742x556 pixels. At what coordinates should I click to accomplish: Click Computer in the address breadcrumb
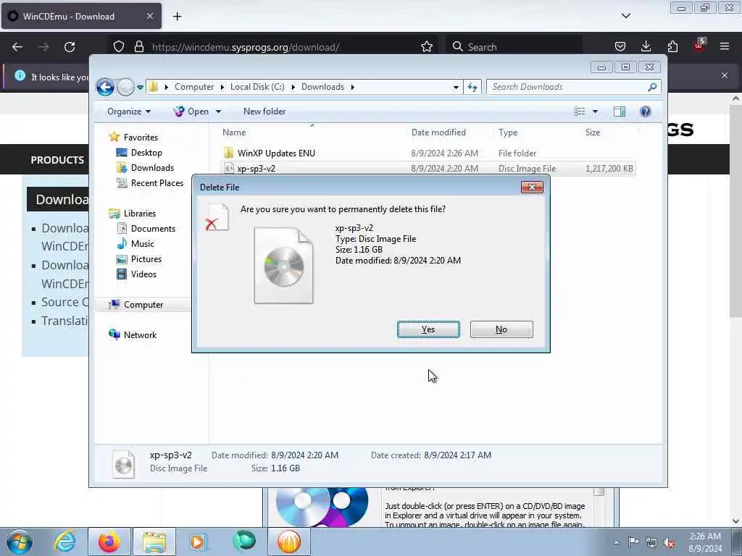[x=194, y=87]
